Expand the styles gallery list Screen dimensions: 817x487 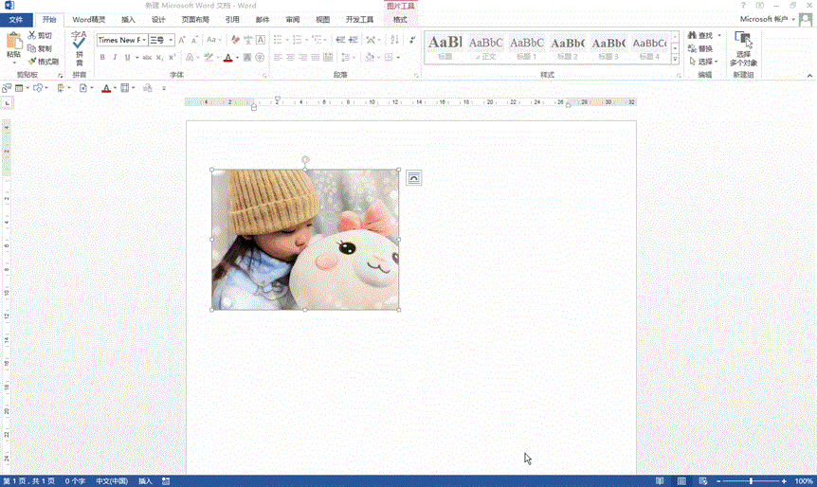[x=677, y=61]
